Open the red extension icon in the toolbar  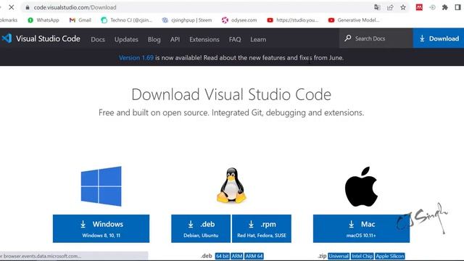click(419, 7)
